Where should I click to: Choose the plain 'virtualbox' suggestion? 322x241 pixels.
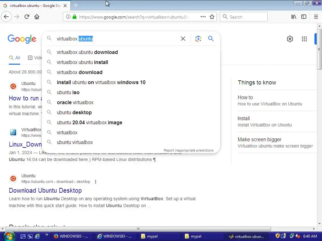131,133
